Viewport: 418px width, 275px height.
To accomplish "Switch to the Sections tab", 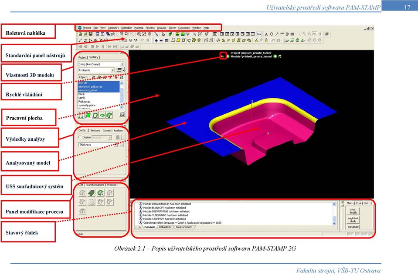I will (95, 130).
